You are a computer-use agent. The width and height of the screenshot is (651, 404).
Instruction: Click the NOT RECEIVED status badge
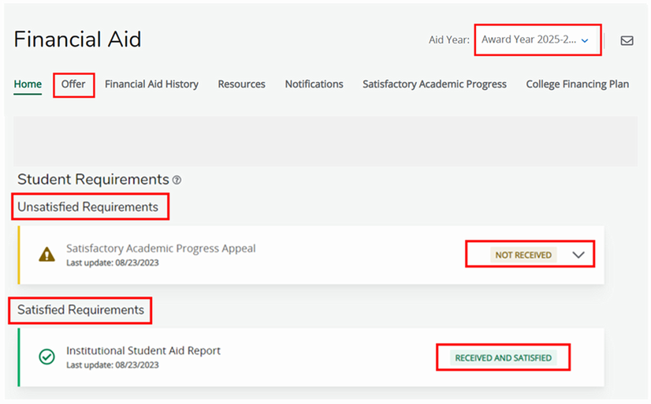[523, 255]
